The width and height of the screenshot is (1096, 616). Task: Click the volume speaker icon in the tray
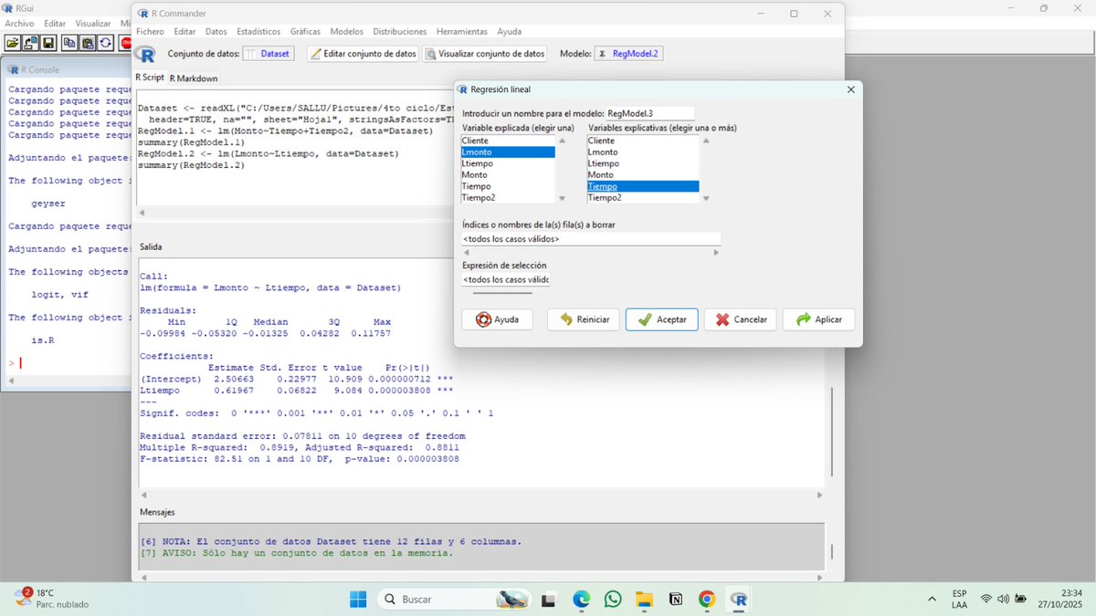[x=1004, y=599]
